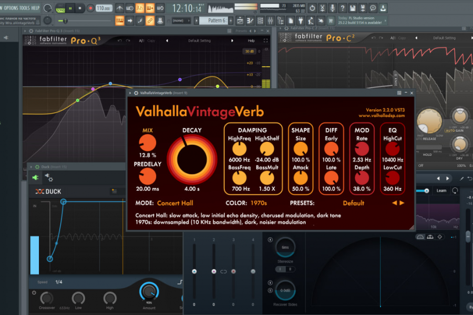Click the undo history icon in top toolbar
473x315 pixels.
click(x=312, y=8)
